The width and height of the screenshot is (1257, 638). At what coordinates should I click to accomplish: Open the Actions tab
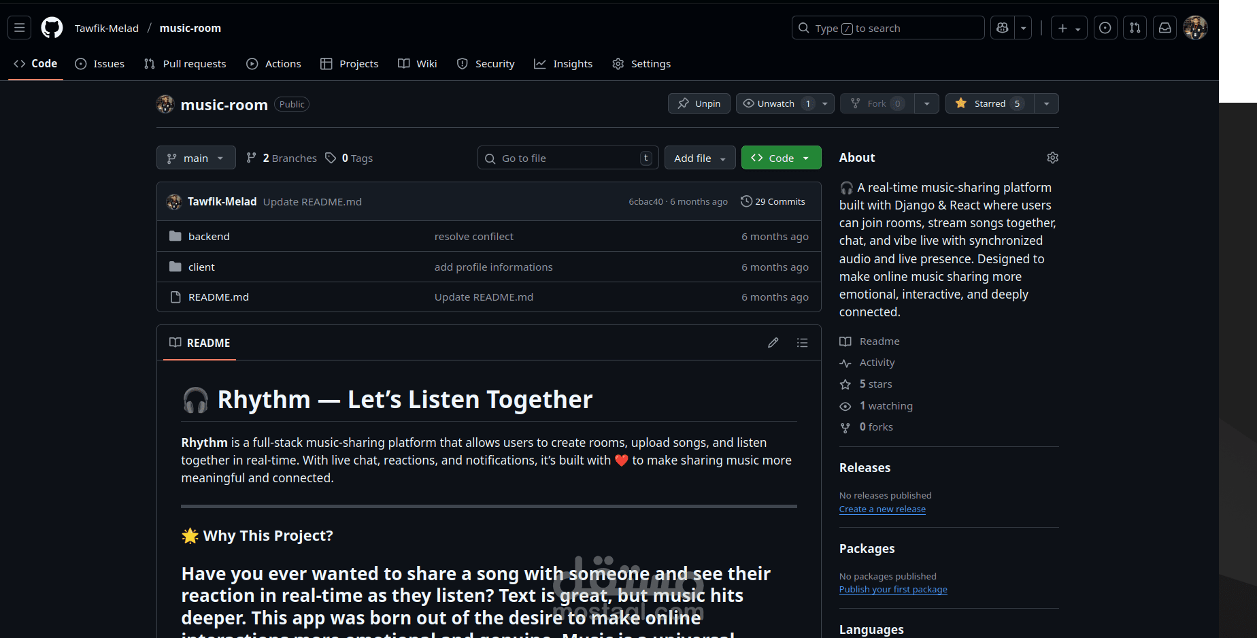[x=273, y=63]
